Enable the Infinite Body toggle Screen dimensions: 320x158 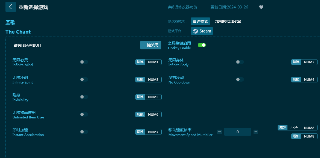240,62
